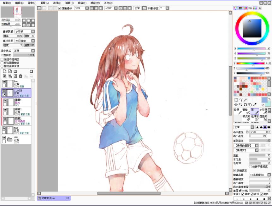Select the magic wand tool

(245, 100)
